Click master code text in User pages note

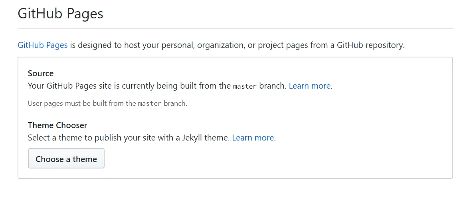pos(150,104)
